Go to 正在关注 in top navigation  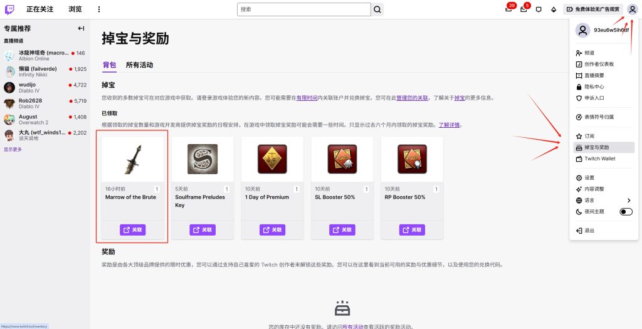[39, 9]
